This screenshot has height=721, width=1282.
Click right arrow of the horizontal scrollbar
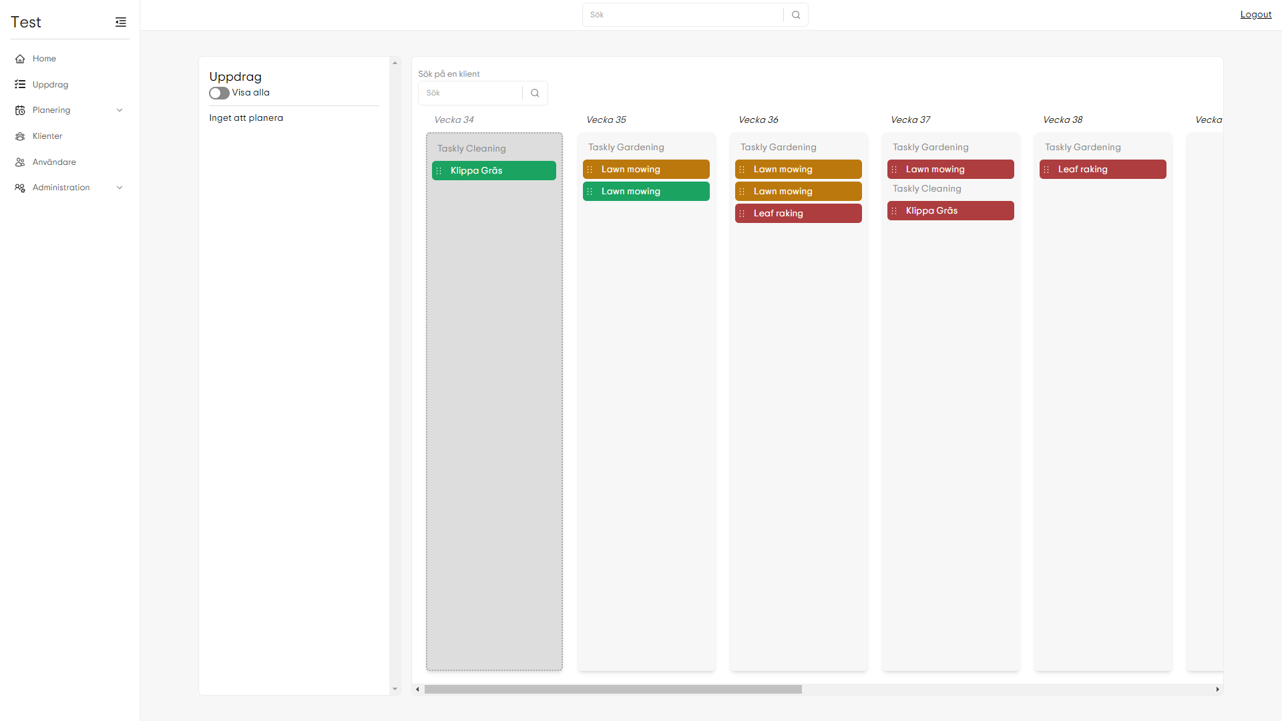point(1217,690)
